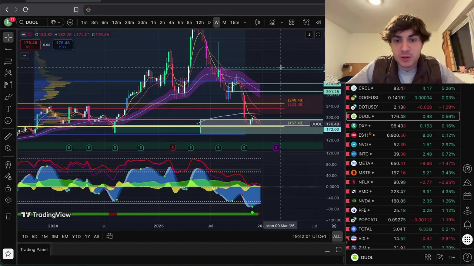The image size is (474, 266).
Task: Click the browser back arrow
Action: [x=7, y=10]
